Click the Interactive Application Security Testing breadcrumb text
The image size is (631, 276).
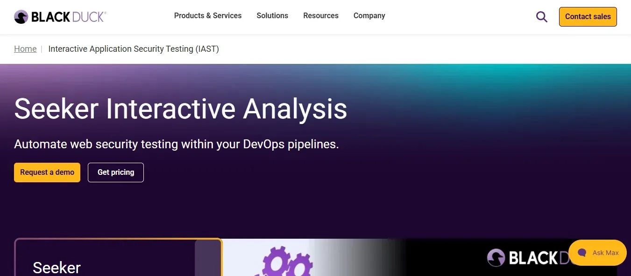point(134,49)
